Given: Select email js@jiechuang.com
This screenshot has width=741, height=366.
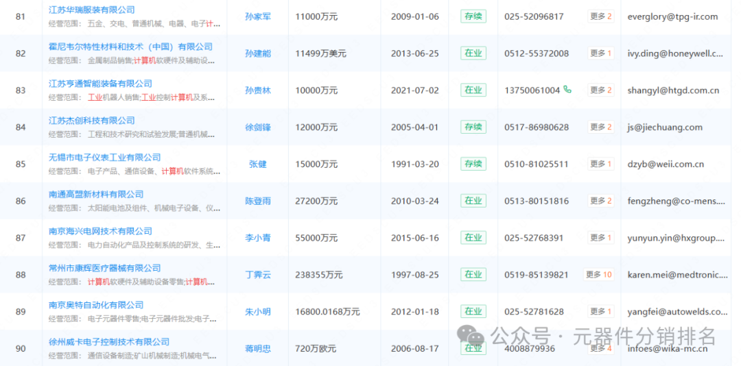Looking at the screenshot, I should click(665, 127).
